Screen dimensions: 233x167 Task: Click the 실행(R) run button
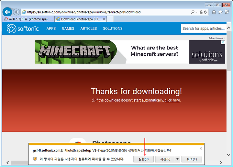pyautogui.click(x=143, y=159)
